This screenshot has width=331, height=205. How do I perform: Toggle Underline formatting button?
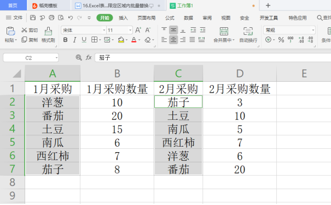pyautogui.click(x=84, y=40)
